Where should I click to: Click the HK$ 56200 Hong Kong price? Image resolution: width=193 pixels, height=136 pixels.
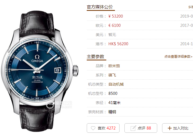point(118,44)
